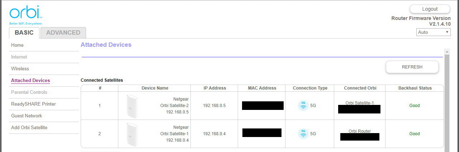
Task: Open Internet in the sidebar
Action: (x=19, y=57)
